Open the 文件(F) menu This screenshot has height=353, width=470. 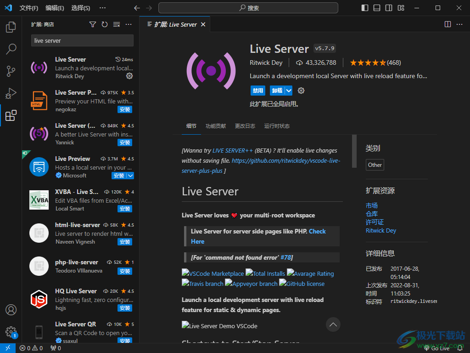click(29, 8)
